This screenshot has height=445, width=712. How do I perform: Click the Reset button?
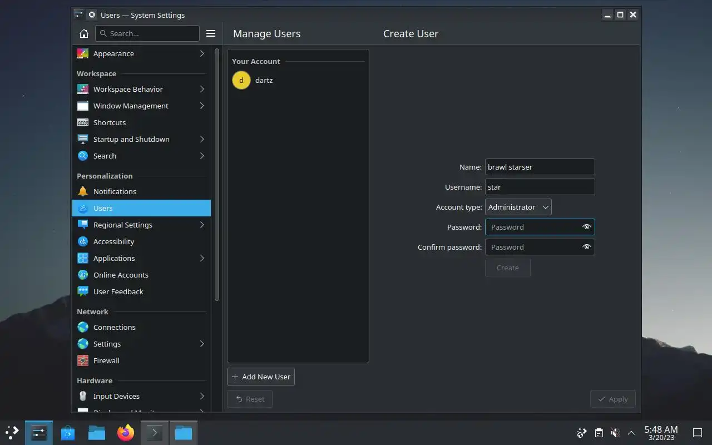(250, 399)
